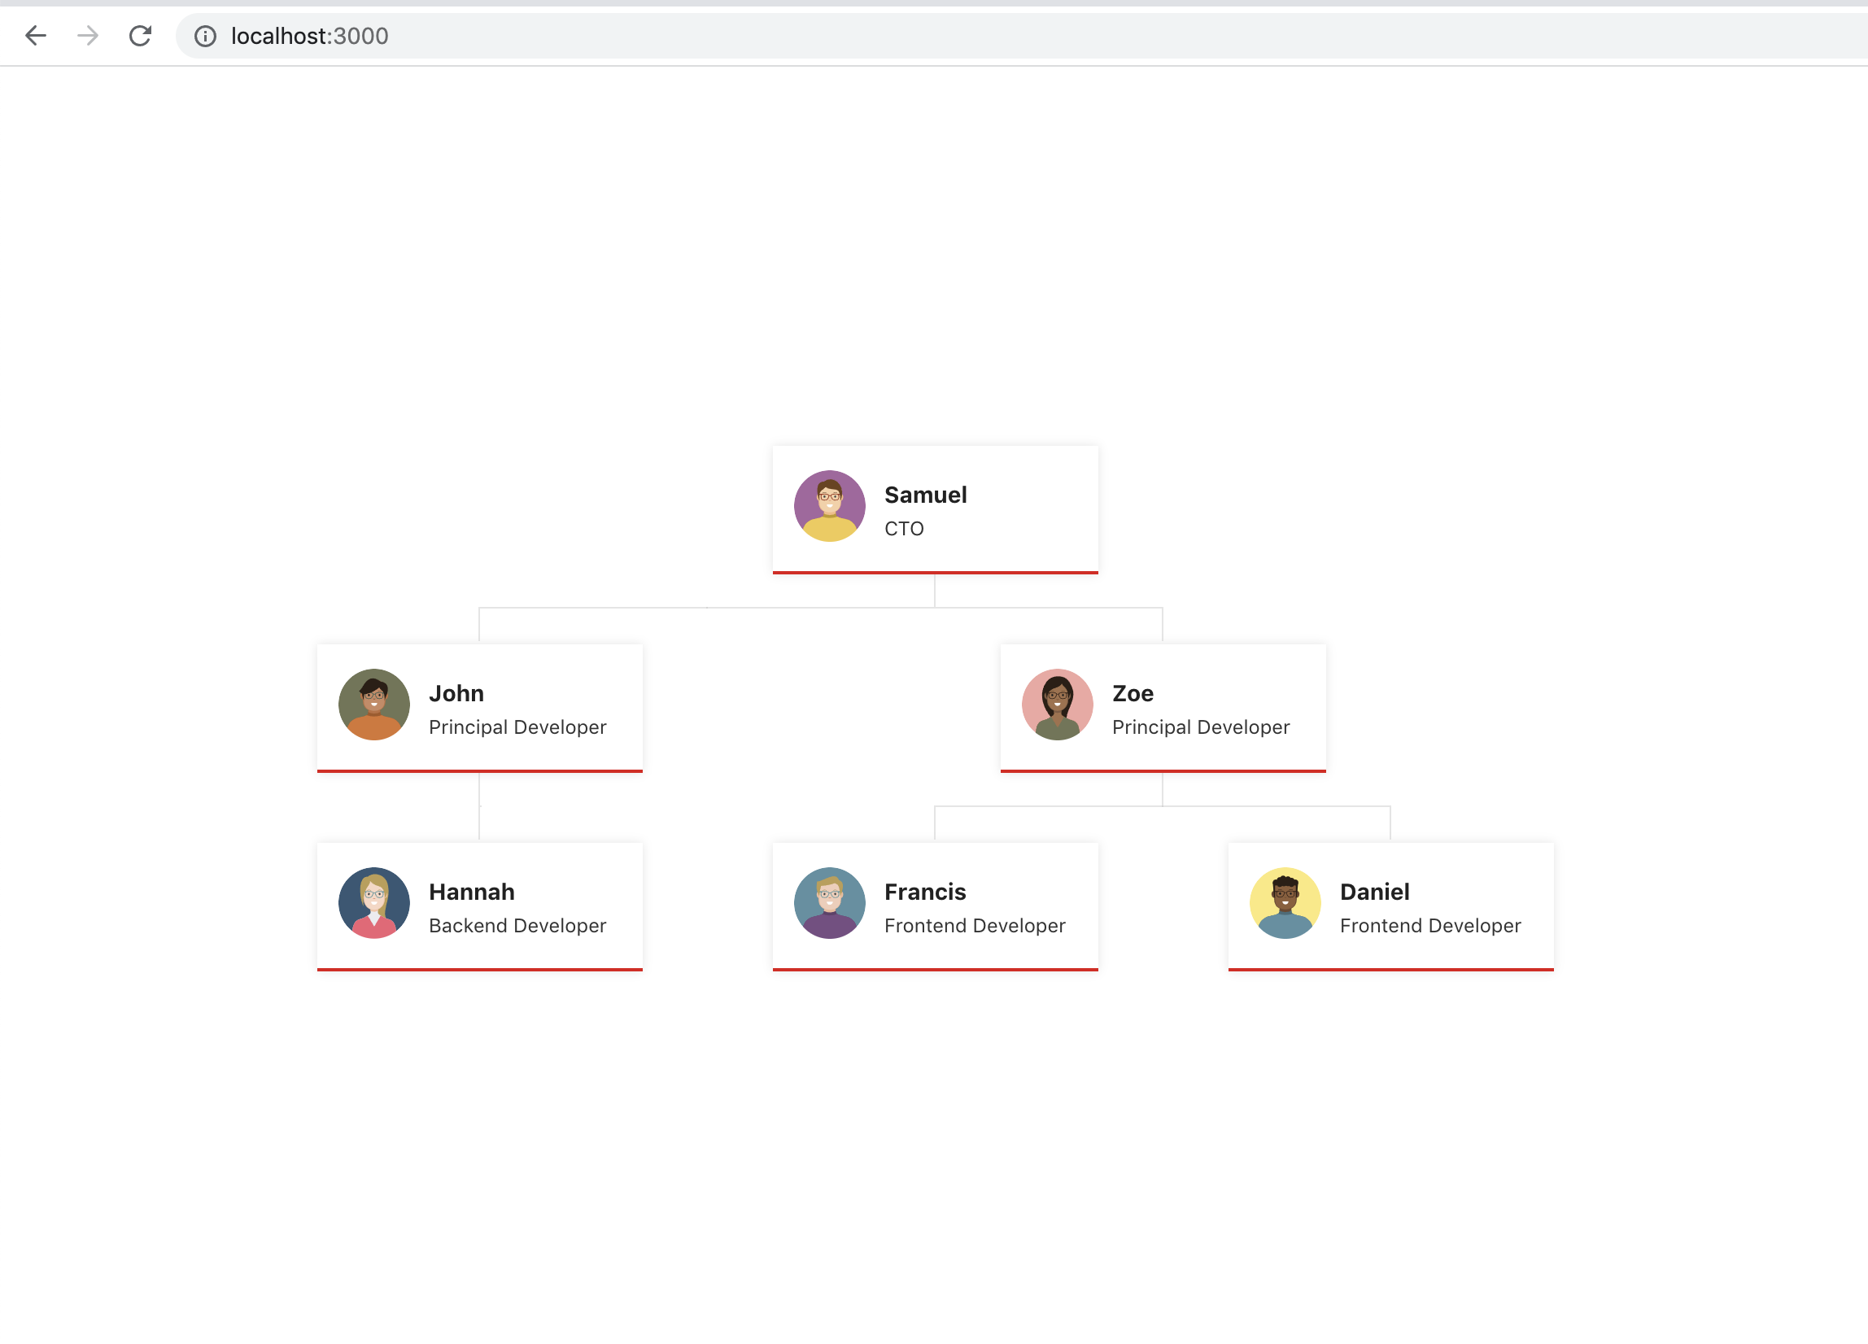This screenshot has height=1344, width=1868.
Task: Select the name Francis
Action: coord(925,892)
